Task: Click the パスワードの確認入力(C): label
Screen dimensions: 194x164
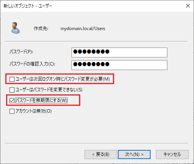Action: coord(32,64)
